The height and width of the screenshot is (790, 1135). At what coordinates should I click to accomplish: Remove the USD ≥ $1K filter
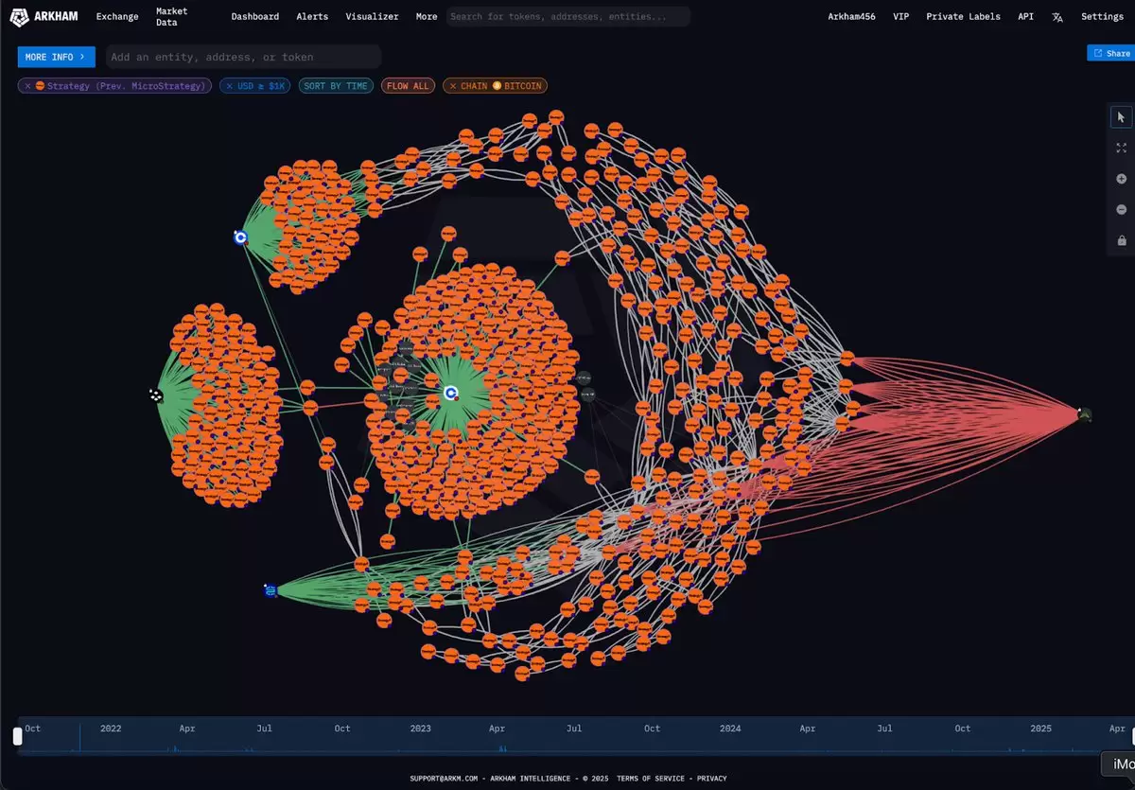pos(230,86)
